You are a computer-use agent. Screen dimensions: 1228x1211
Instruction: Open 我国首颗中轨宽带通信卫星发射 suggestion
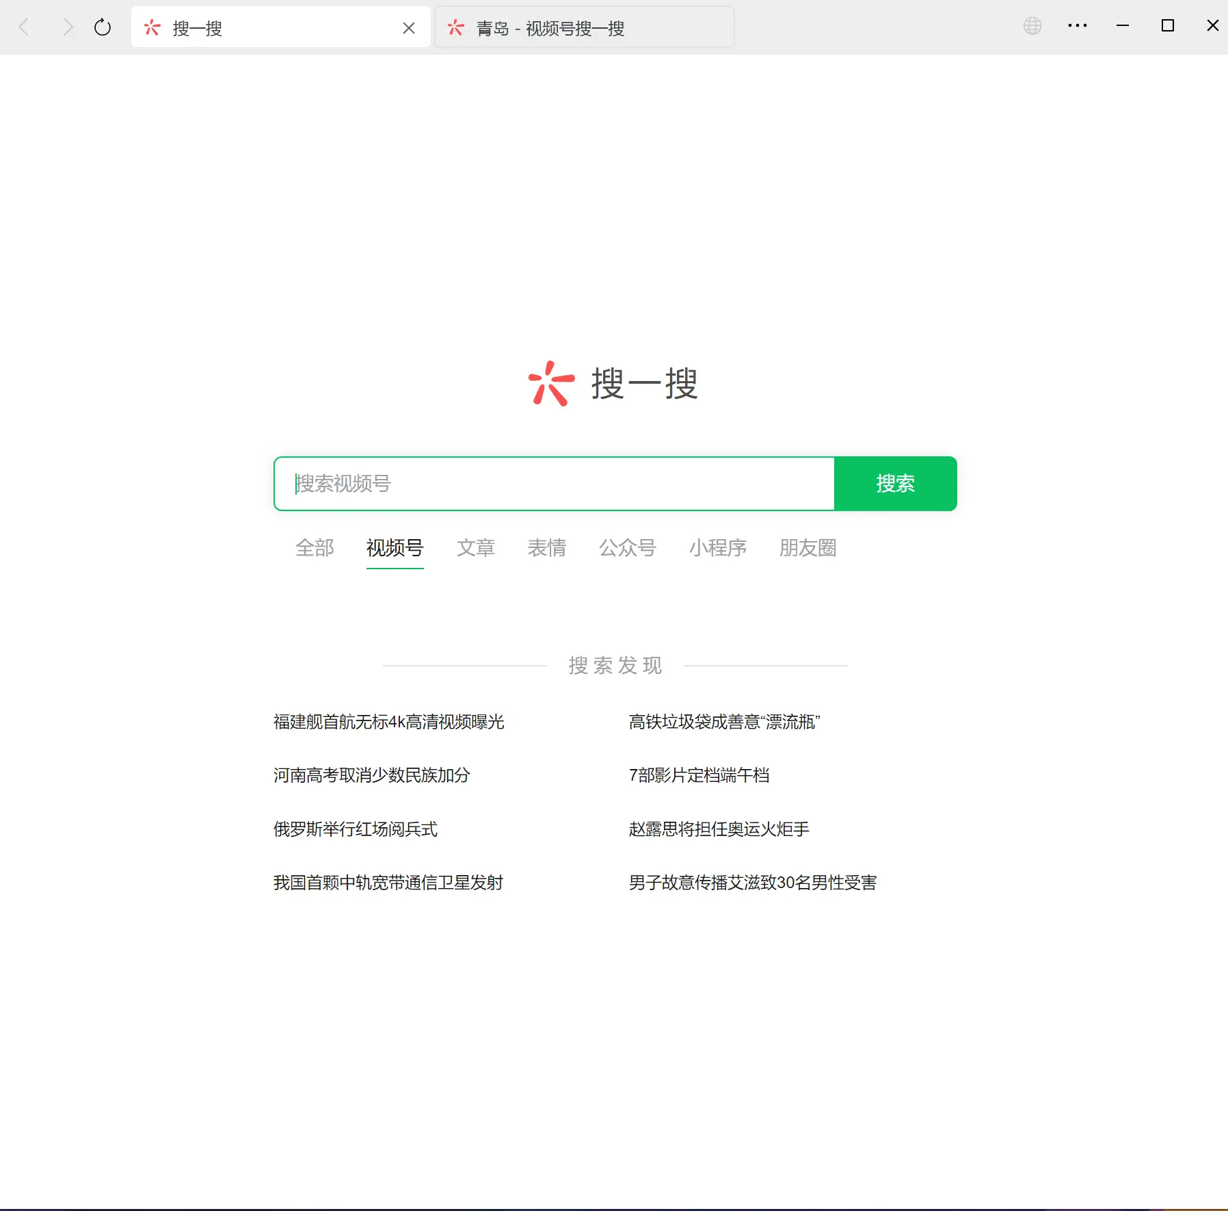click(x=388, y=883)
